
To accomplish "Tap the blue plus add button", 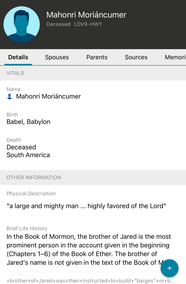I will coord(169,268).
